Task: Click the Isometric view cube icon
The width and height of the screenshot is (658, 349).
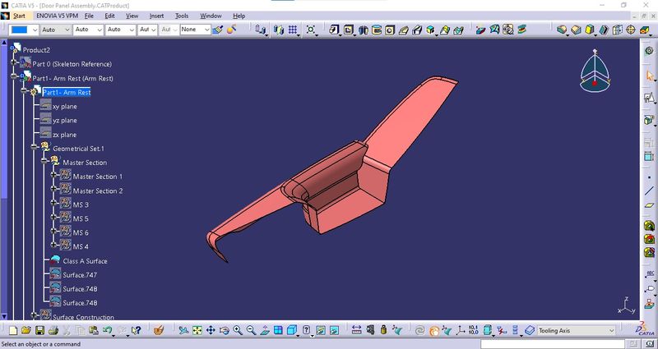Action: [292, 331]
